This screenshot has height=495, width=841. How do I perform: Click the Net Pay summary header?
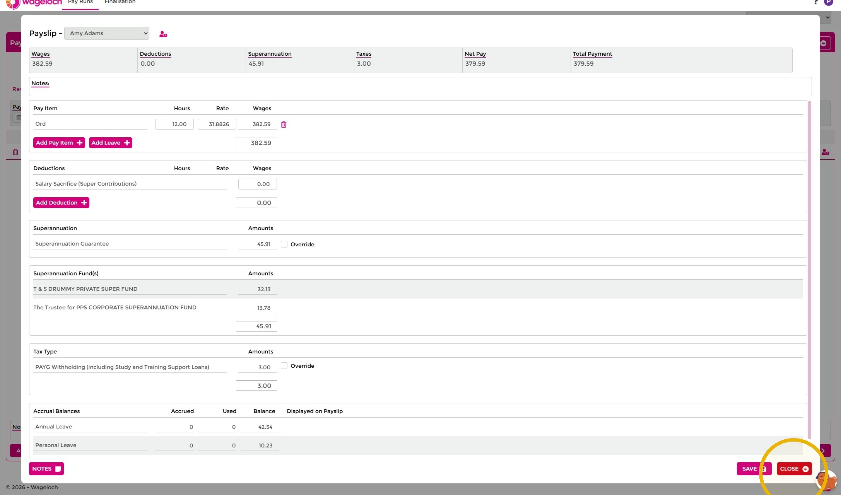coord(475,54)
